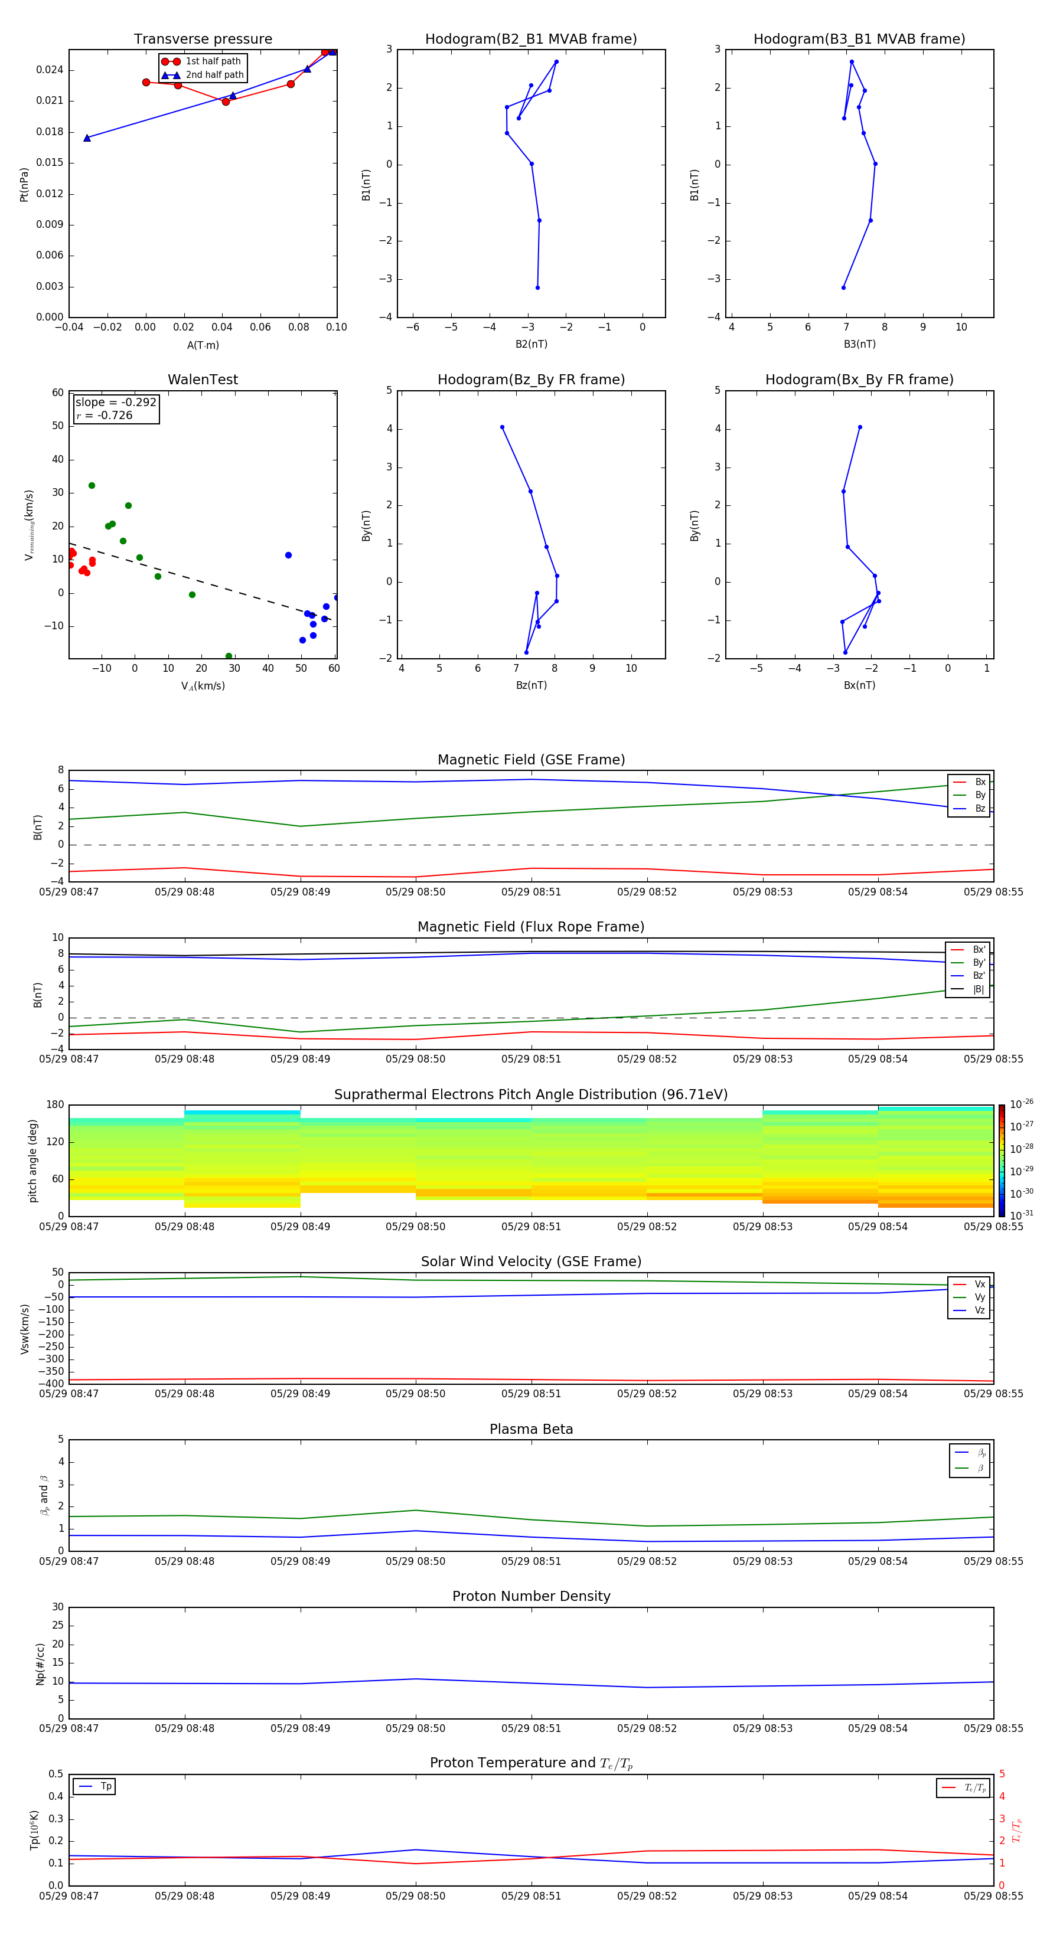Click the 'By' entry in GSE magnetic legend
This screenshot has width=1063, height=1948.
(x=969, y=796)
